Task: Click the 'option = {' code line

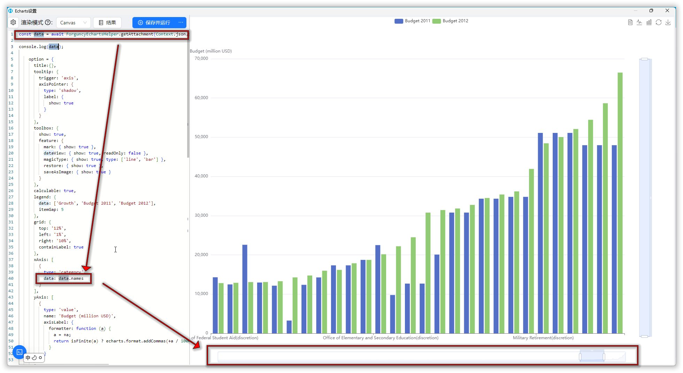Action: click(x=41, y=59)
